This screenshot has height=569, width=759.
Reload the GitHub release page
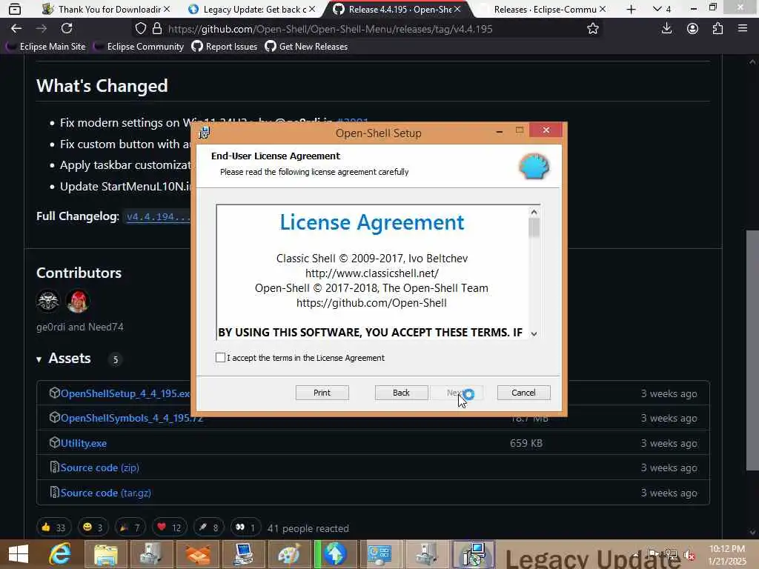coord(67,29)
